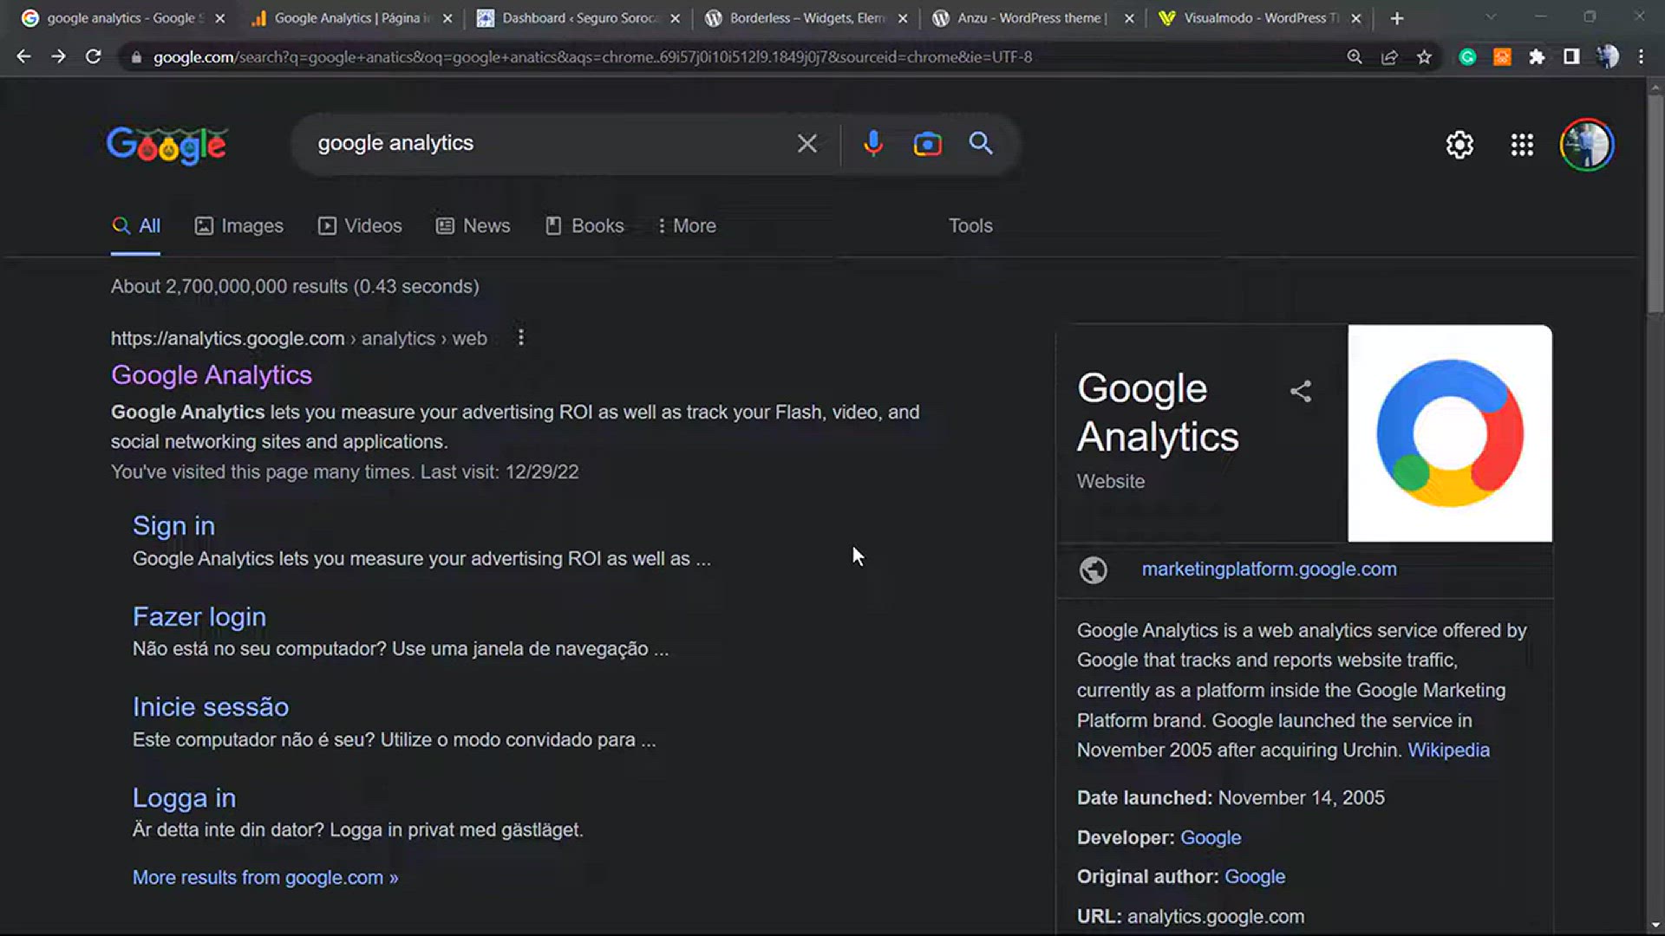The height and width of the screenshot is (936, 1665).
Task: Open a new tab with the plus button
Action: tap(1397, 18)
